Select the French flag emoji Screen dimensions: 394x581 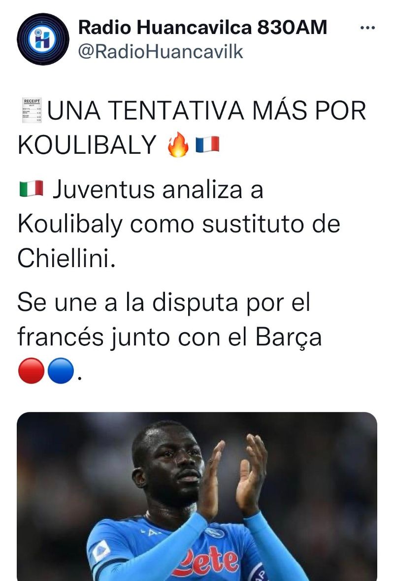(x=207, y=144)
